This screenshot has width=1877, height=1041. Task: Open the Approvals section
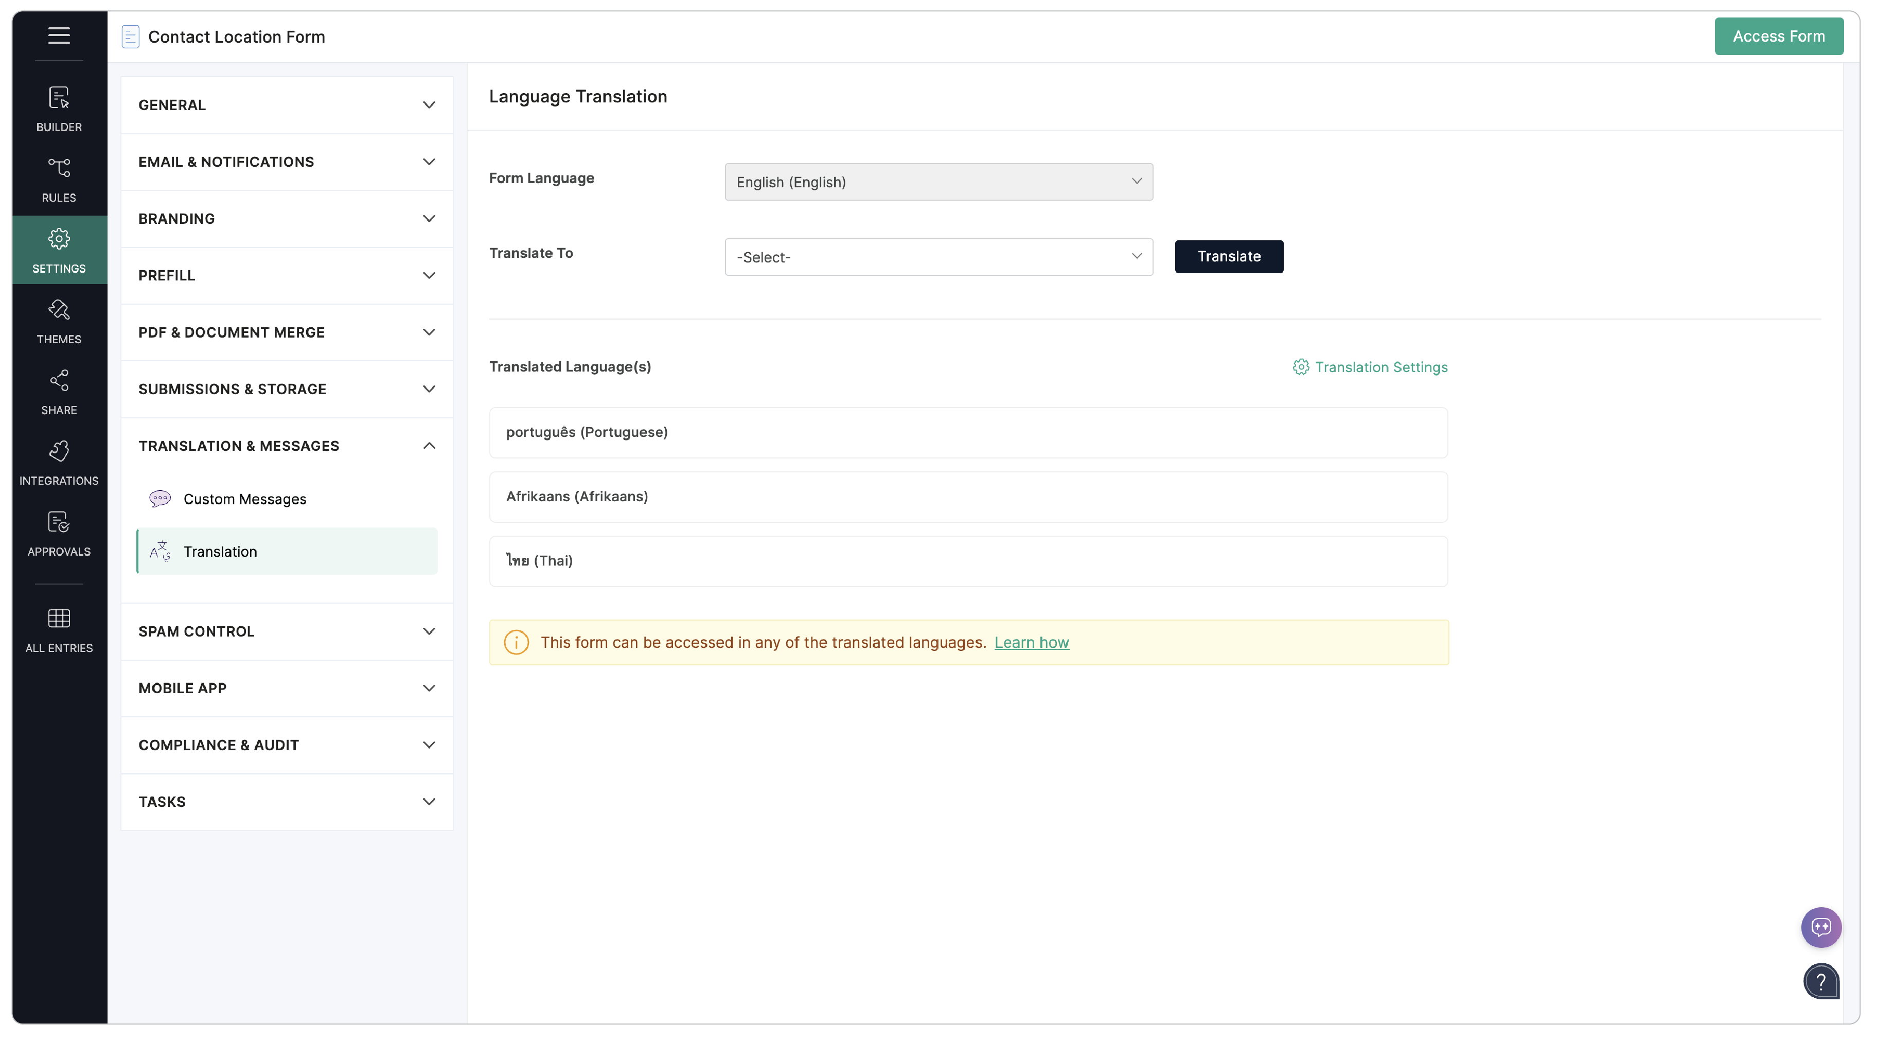point(58,533)
